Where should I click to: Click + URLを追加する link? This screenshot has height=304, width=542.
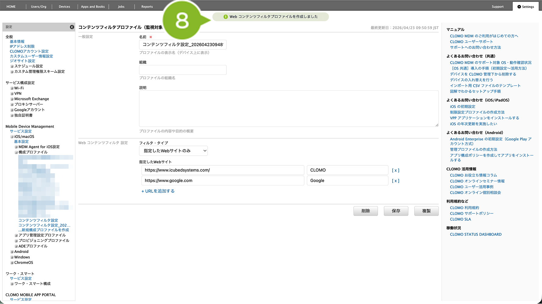click(x=158, y=191)
